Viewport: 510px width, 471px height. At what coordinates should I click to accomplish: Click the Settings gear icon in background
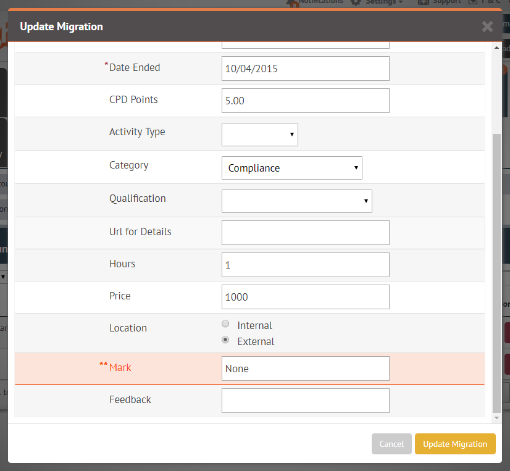pyautogui.click(x=356, y=2)
